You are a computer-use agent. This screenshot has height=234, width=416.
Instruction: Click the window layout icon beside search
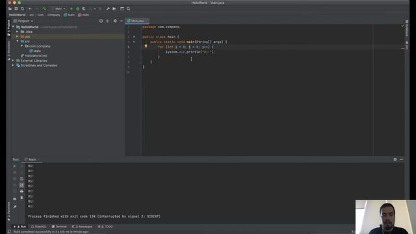122,8
